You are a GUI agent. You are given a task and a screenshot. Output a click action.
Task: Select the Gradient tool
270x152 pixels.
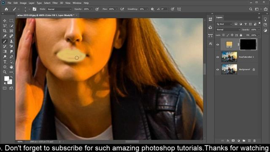tap(5, 52)
